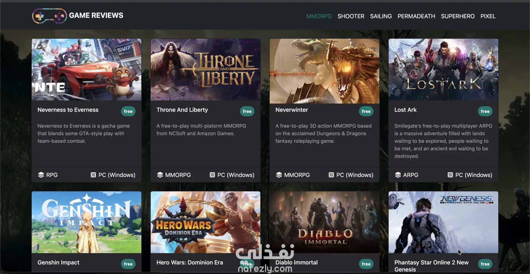Viewport: 530px width, 274px height.
Task: Click the ARPG genre label on Lost Ark
Action: coord(411,175)
